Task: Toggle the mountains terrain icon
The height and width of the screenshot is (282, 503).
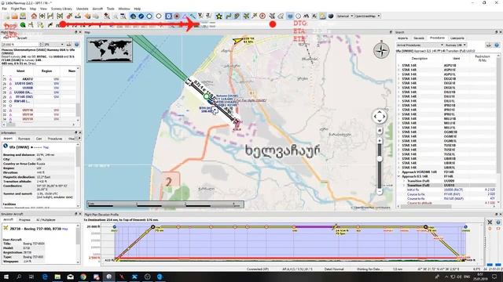Action: tap(307, 16)
